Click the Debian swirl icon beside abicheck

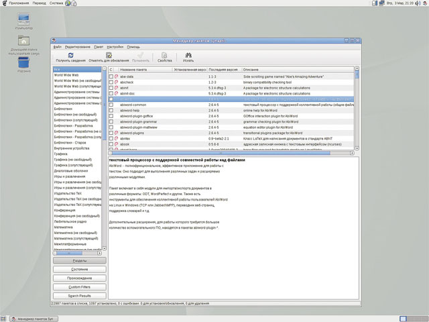point(116,82)
